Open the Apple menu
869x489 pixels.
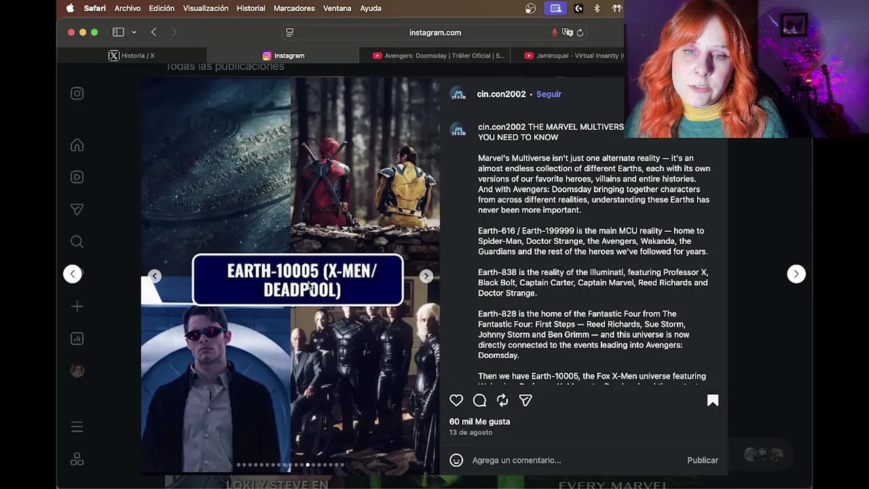click(70, 8)
